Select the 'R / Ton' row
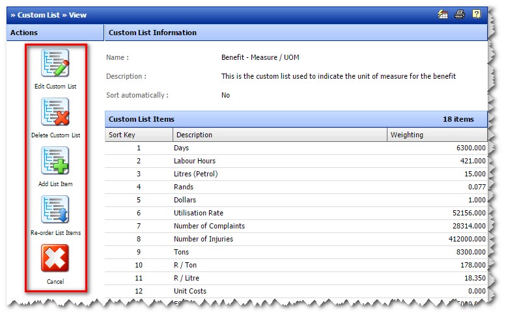The image size is (506, 317). 296,265
